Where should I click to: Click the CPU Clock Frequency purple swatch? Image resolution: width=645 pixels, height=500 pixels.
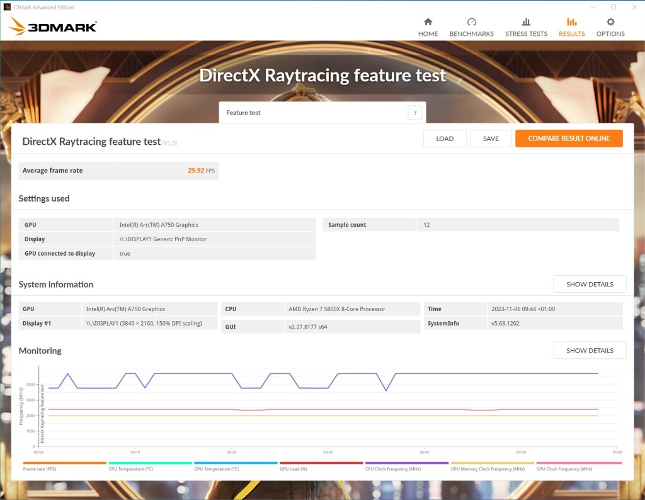407,463
